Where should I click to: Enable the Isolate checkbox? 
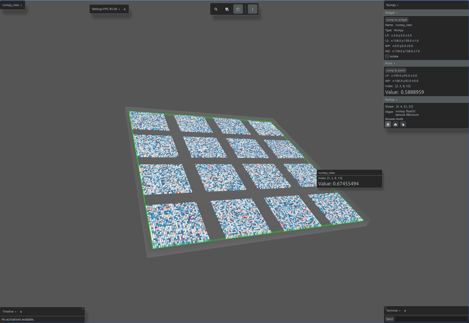(387, 56)
